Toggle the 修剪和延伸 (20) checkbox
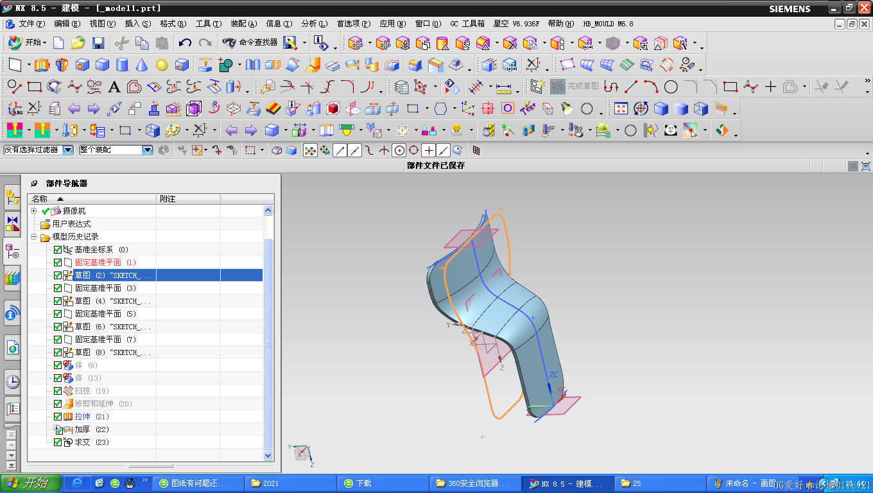The height and width of the screenshot is (493, 873). (58, 404)
